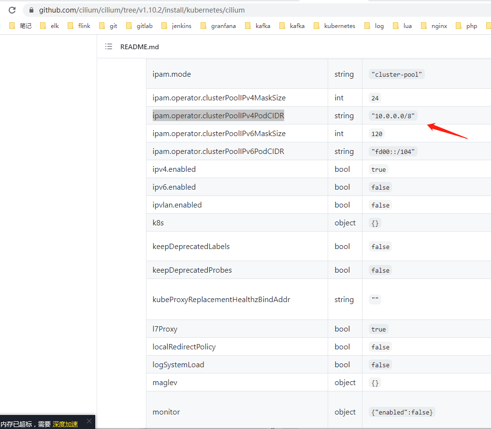491x429 pixels.
Task: Select l7Proxy key text
Action: (165, 329)
